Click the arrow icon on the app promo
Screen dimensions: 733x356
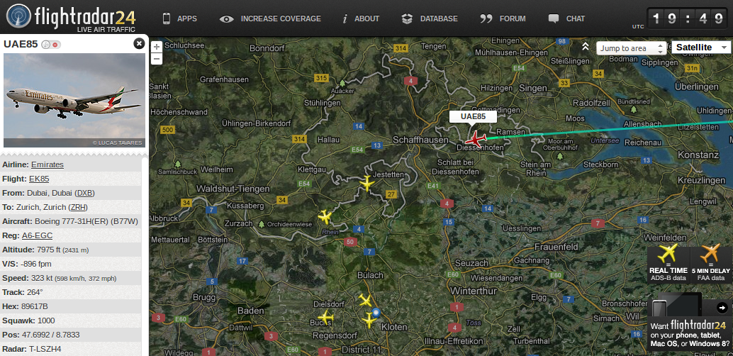point(722,307)
